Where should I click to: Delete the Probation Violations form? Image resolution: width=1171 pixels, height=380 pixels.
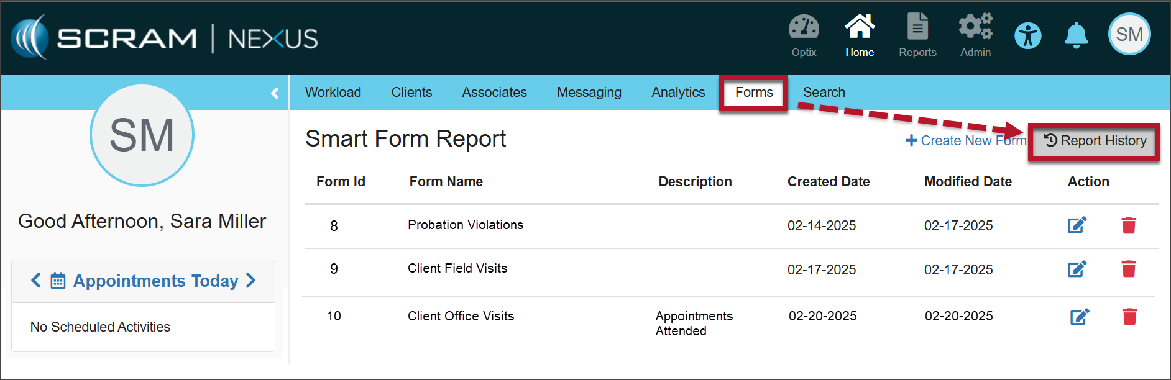1129,225
